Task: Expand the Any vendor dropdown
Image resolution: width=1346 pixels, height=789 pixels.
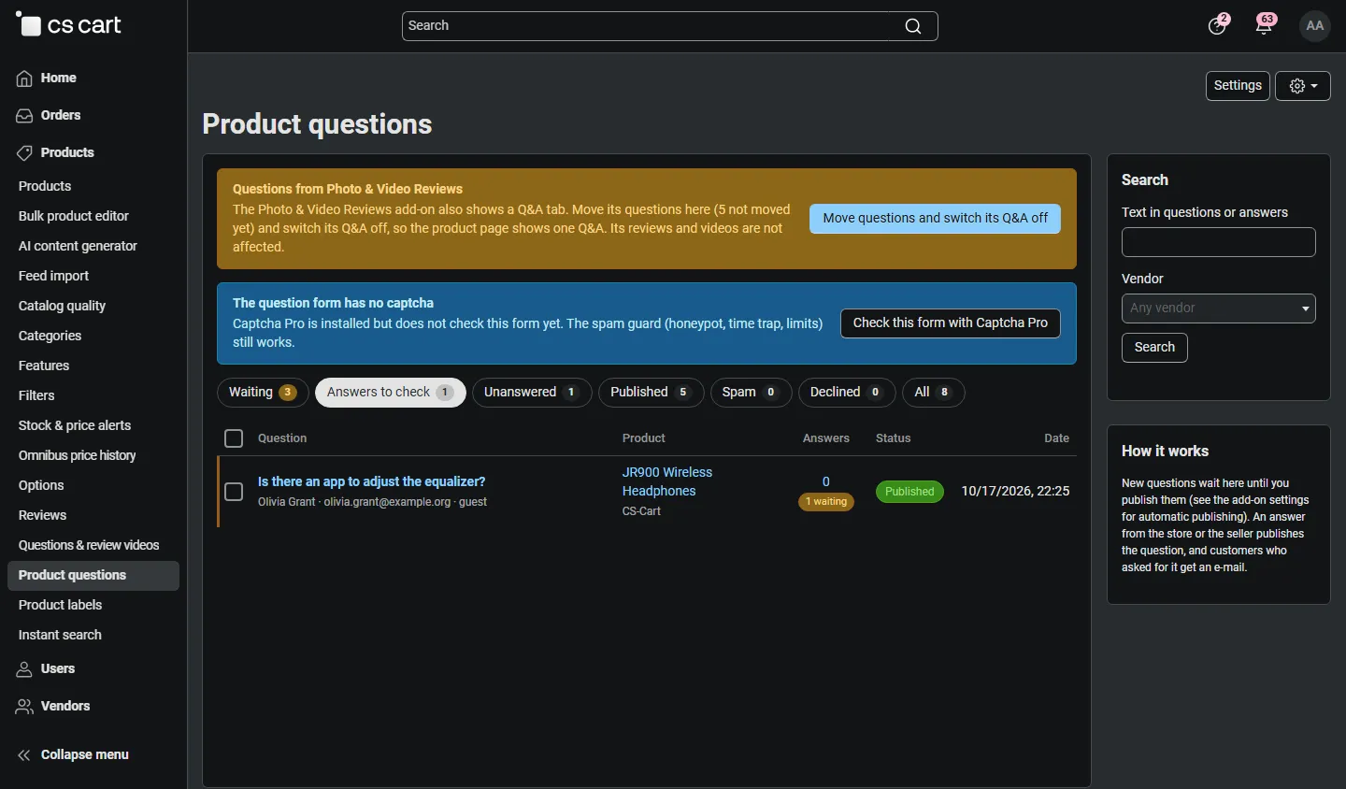Action: (x=1219, y=308)
